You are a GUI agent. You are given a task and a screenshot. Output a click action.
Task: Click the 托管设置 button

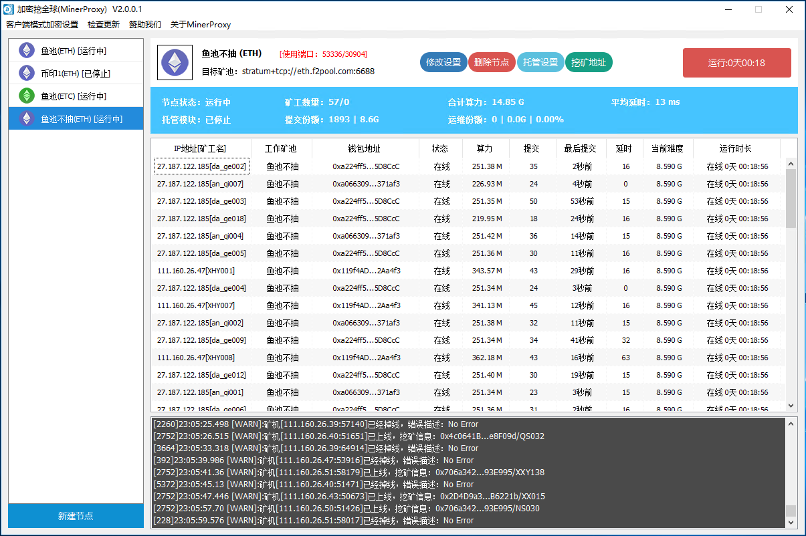[x=540, y=62]
